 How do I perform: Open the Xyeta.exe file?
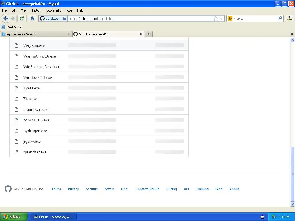coord(31,88)
